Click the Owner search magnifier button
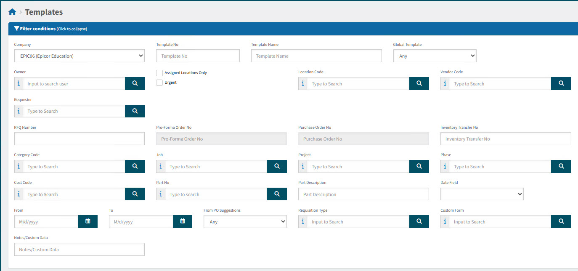The image size is (578, 271). click(x=135, y=83)
